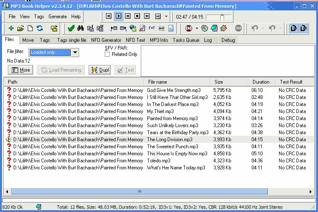The image size is (318, 212).
Task: Click the cyan book icon in toolbar
Action: [x=214, y=28]
